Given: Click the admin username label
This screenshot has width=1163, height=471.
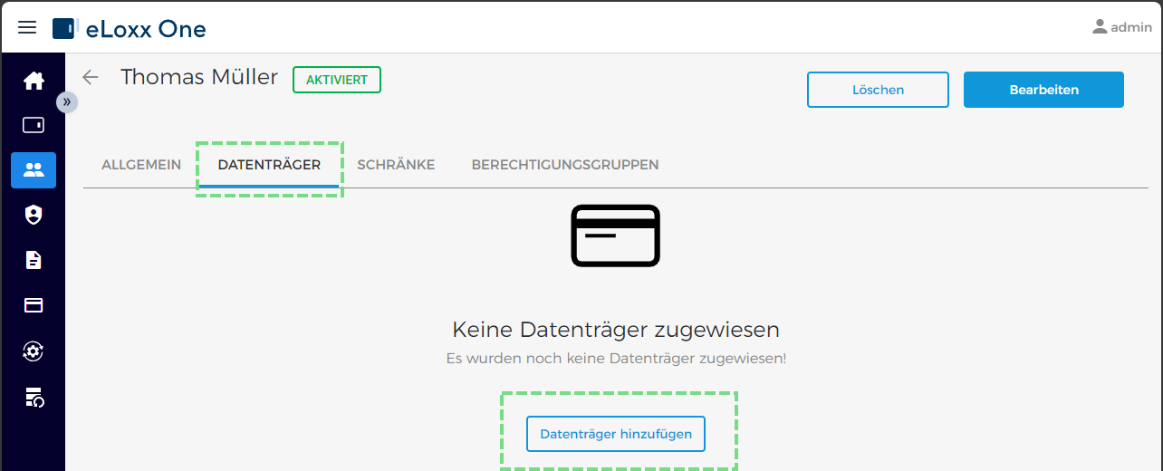Looking at the screenshot, I should click(x=1131, y=27).
